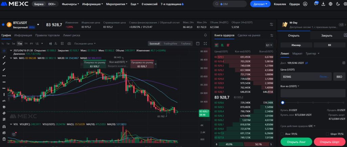Select the 1Ч timeframe
The image size is (347, 147).
click(26, 44)
